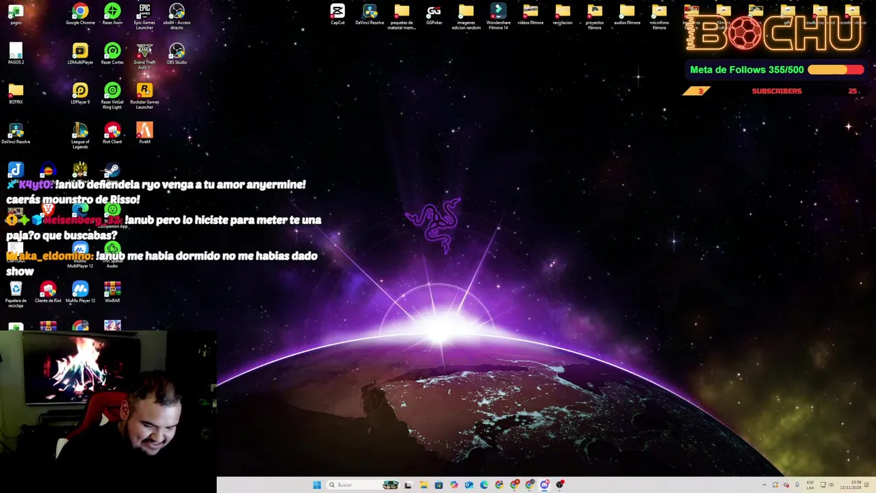Open File Explorer from the taskbar
This screenshot has height=493, width=876.
click(424, 485)
